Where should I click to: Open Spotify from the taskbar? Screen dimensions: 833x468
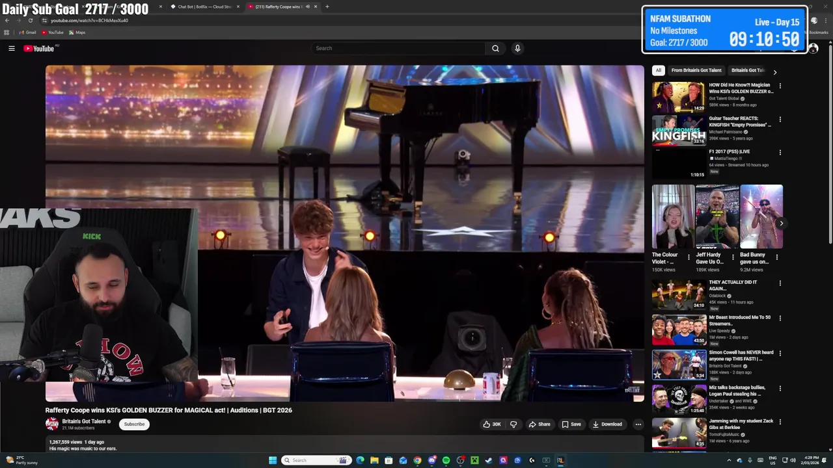coord(446,460)
